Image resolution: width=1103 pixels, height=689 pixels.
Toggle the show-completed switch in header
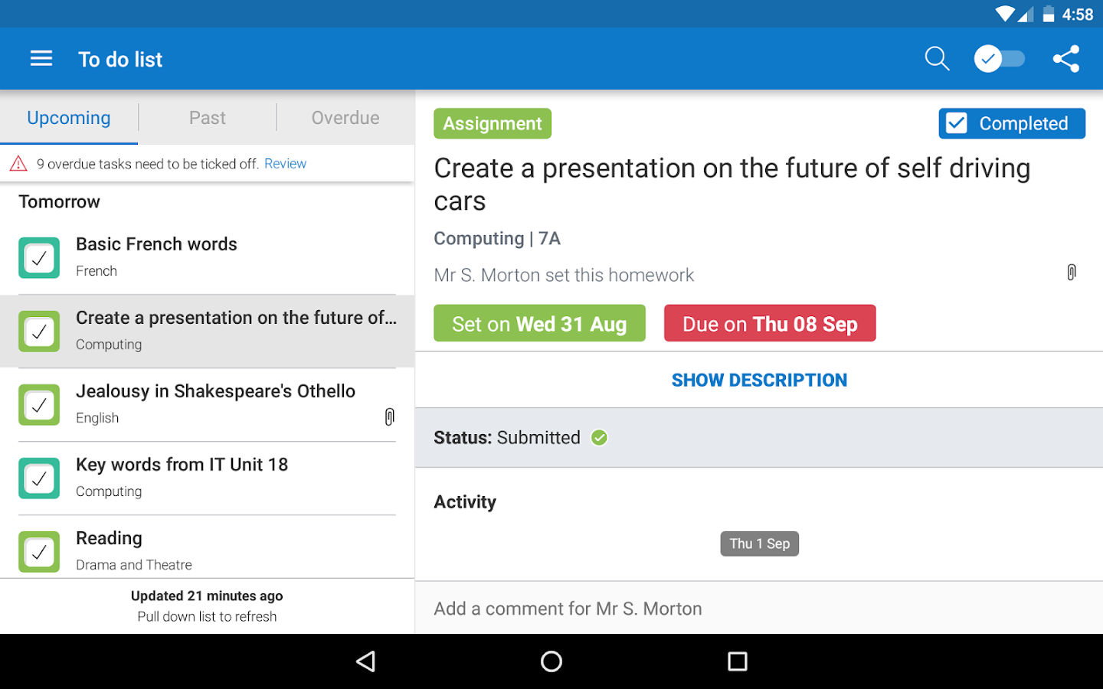(1000, 59)
